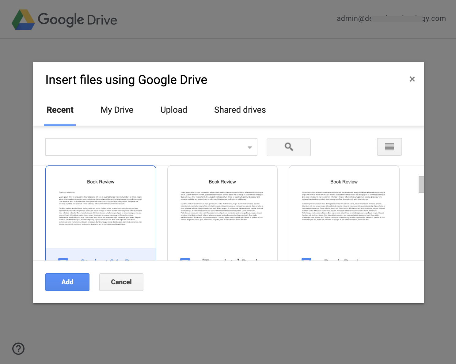Viewport: 456px width, 364px height.
Task: Open the Recent tab
Action: point(60,110)
